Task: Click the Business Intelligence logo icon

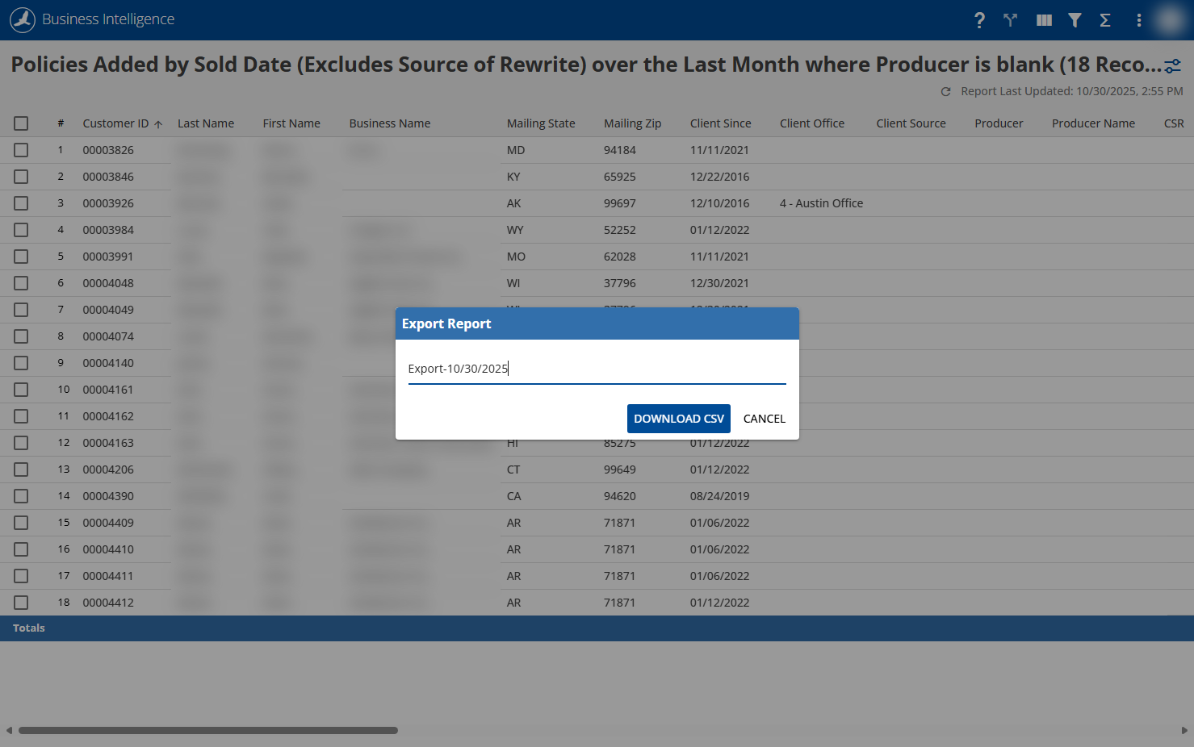Action: pos(23,19)
